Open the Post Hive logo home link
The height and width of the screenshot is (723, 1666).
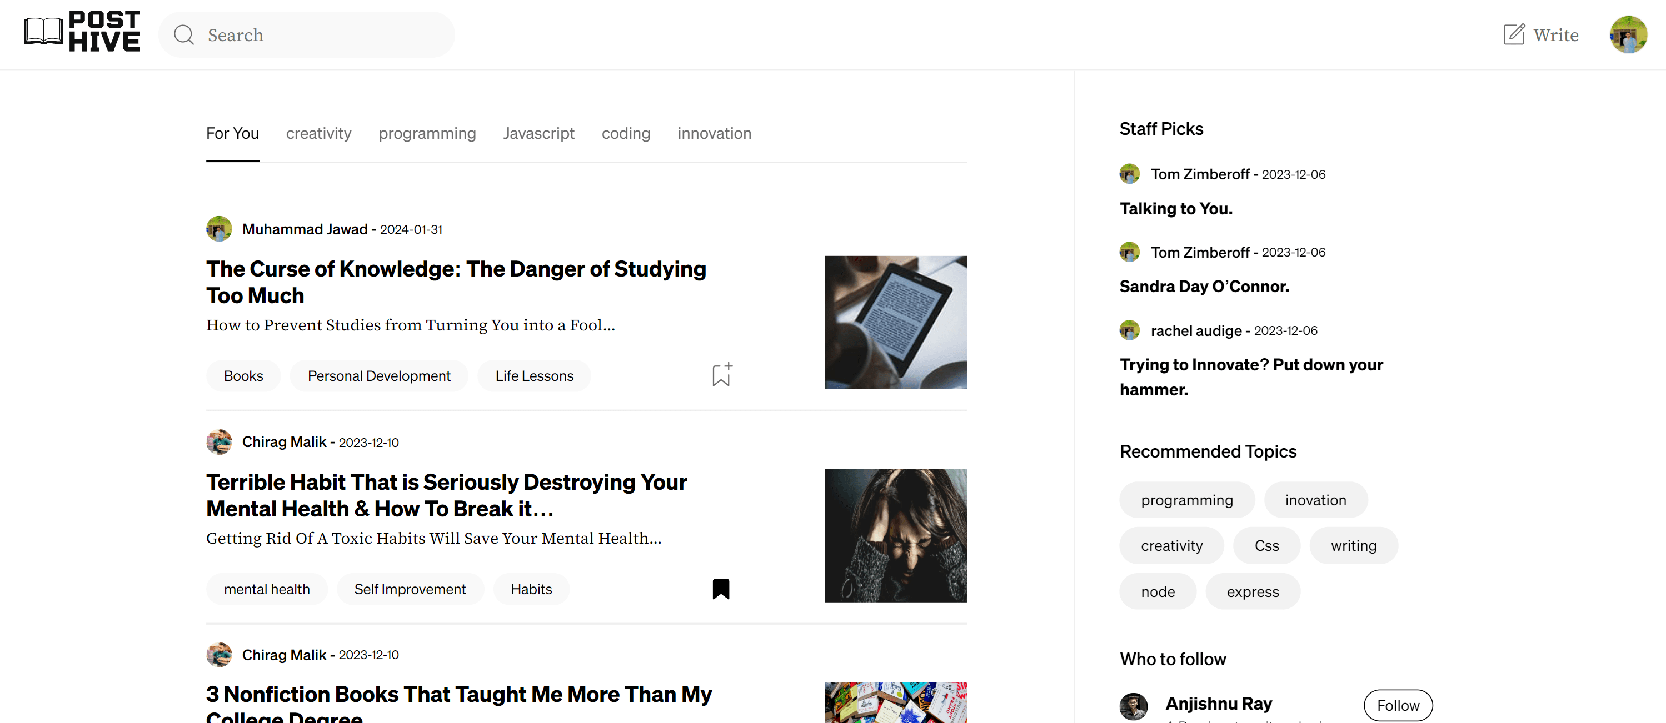pyautogui.click(x=82, y=31)
